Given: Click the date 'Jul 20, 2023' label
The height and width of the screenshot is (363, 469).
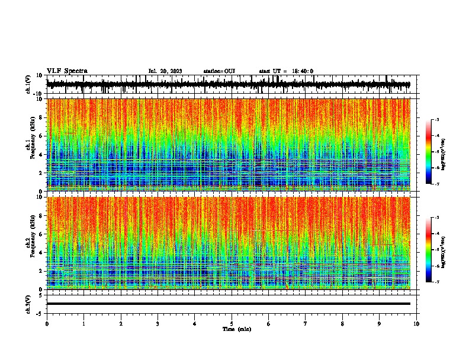Looking at the screenshot, I should pyautogui.click(x=165, y=71).
